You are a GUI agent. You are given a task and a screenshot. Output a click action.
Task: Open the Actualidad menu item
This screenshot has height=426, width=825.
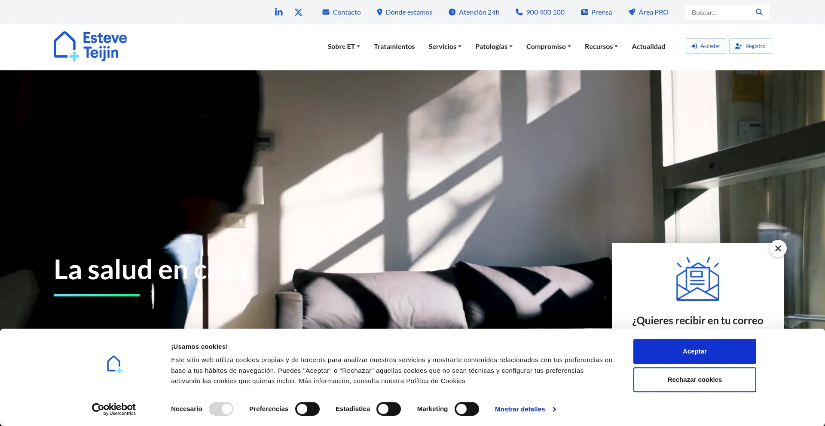(648, 46)
